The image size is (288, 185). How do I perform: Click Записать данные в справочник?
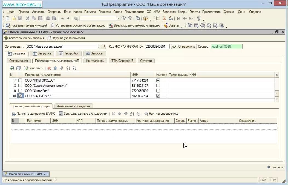click(x=83, y=114)
